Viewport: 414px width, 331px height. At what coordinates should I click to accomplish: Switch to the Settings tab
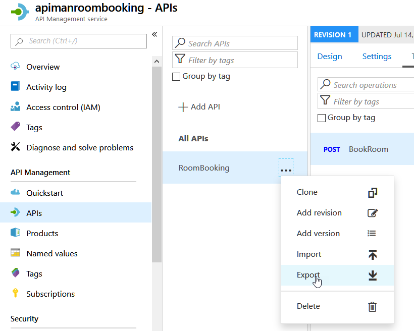pyautogui.click(x=376, y=57)
